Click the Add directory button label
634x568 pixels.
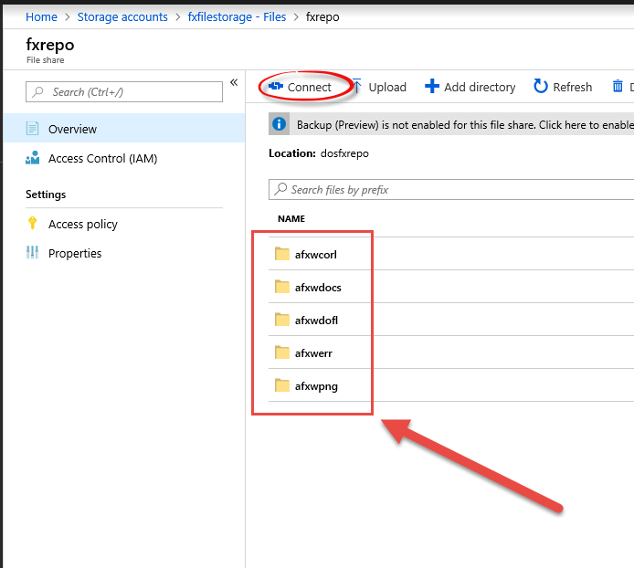tap(480, 87)
